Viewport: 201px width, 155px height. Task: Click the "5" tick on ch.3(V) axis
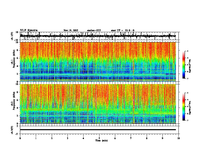click(x=18, y=126)
